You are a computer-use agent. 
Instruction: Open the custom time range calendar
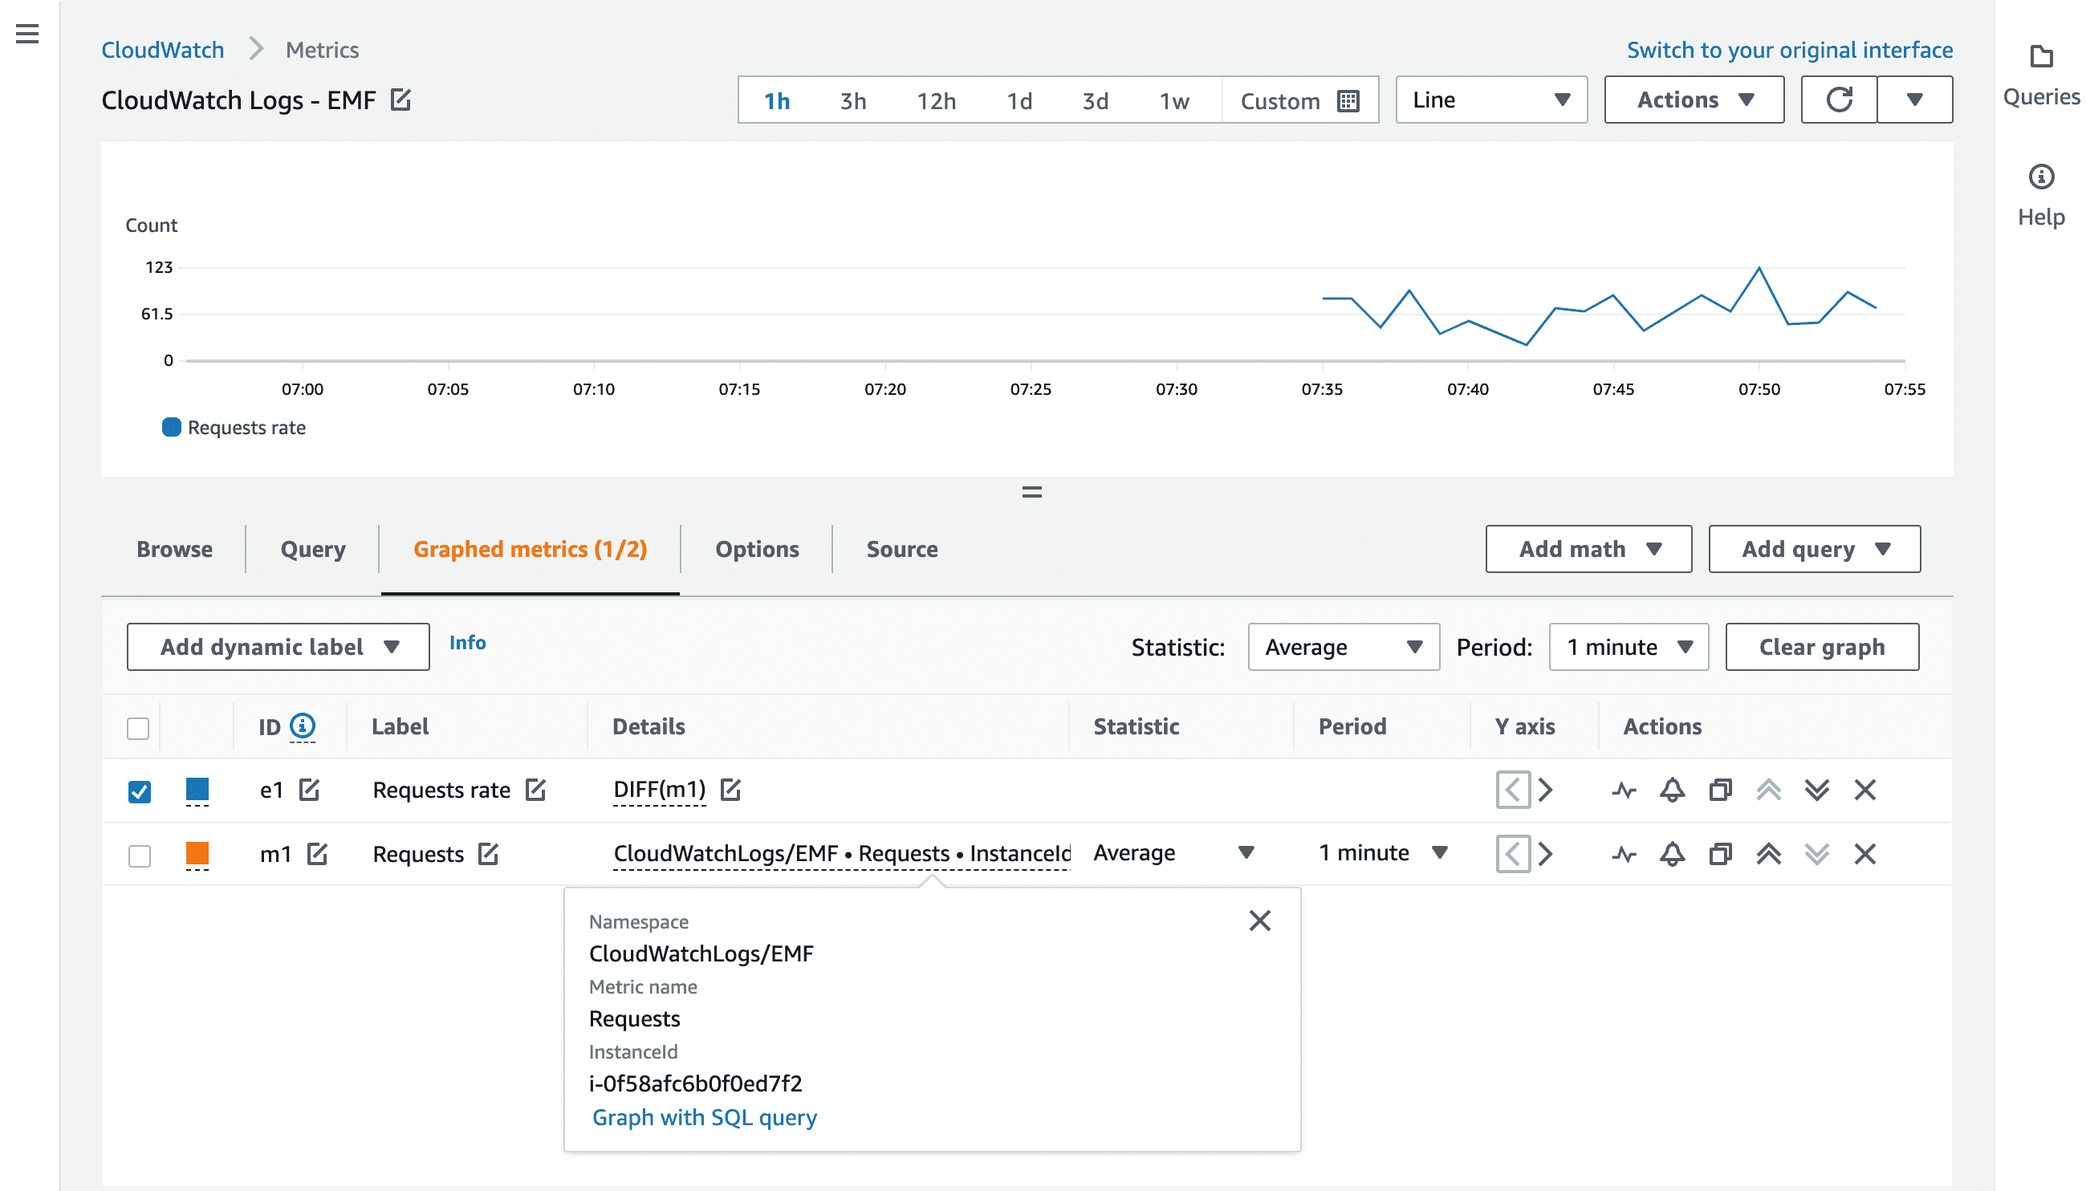coord(1348,100)
